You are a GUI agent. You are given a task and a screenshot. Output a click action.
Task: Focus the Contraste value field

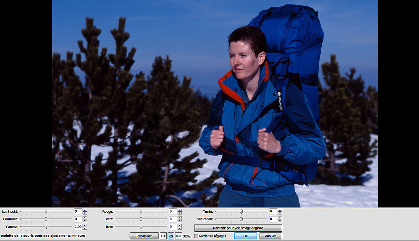[78, 219]
